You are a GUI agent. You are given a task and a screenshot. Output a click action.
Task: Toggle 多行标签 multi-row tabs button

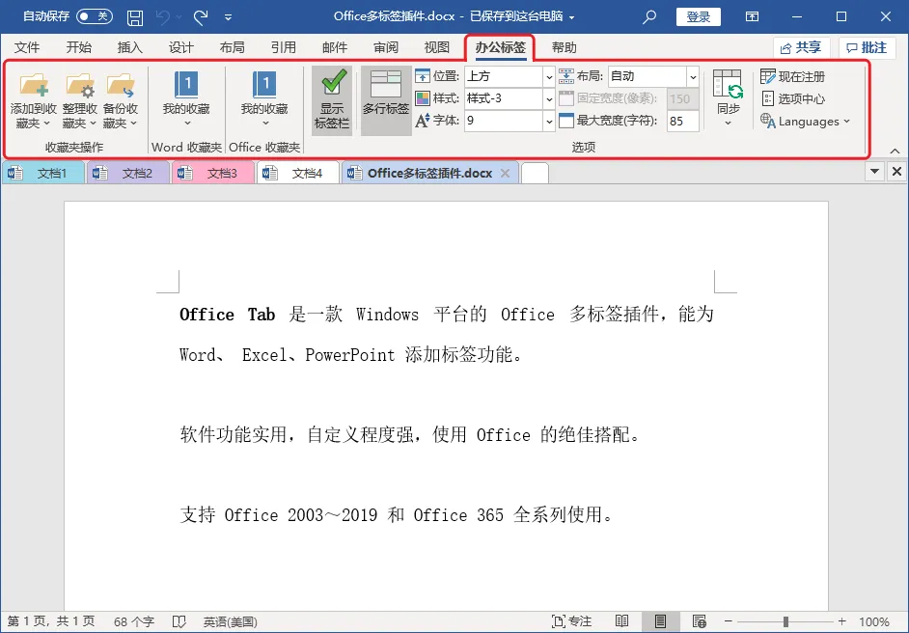(386, 100)
